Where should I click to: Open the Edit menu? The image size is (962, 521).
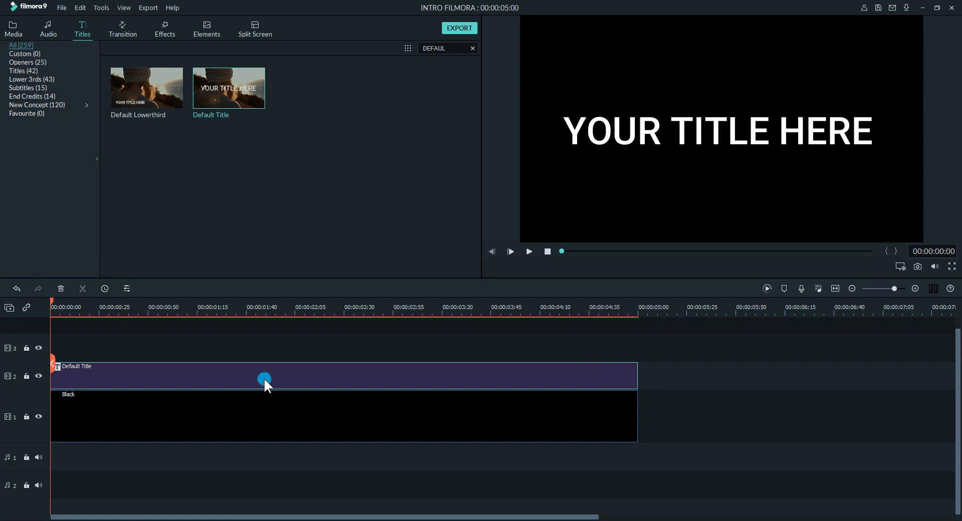80,8
